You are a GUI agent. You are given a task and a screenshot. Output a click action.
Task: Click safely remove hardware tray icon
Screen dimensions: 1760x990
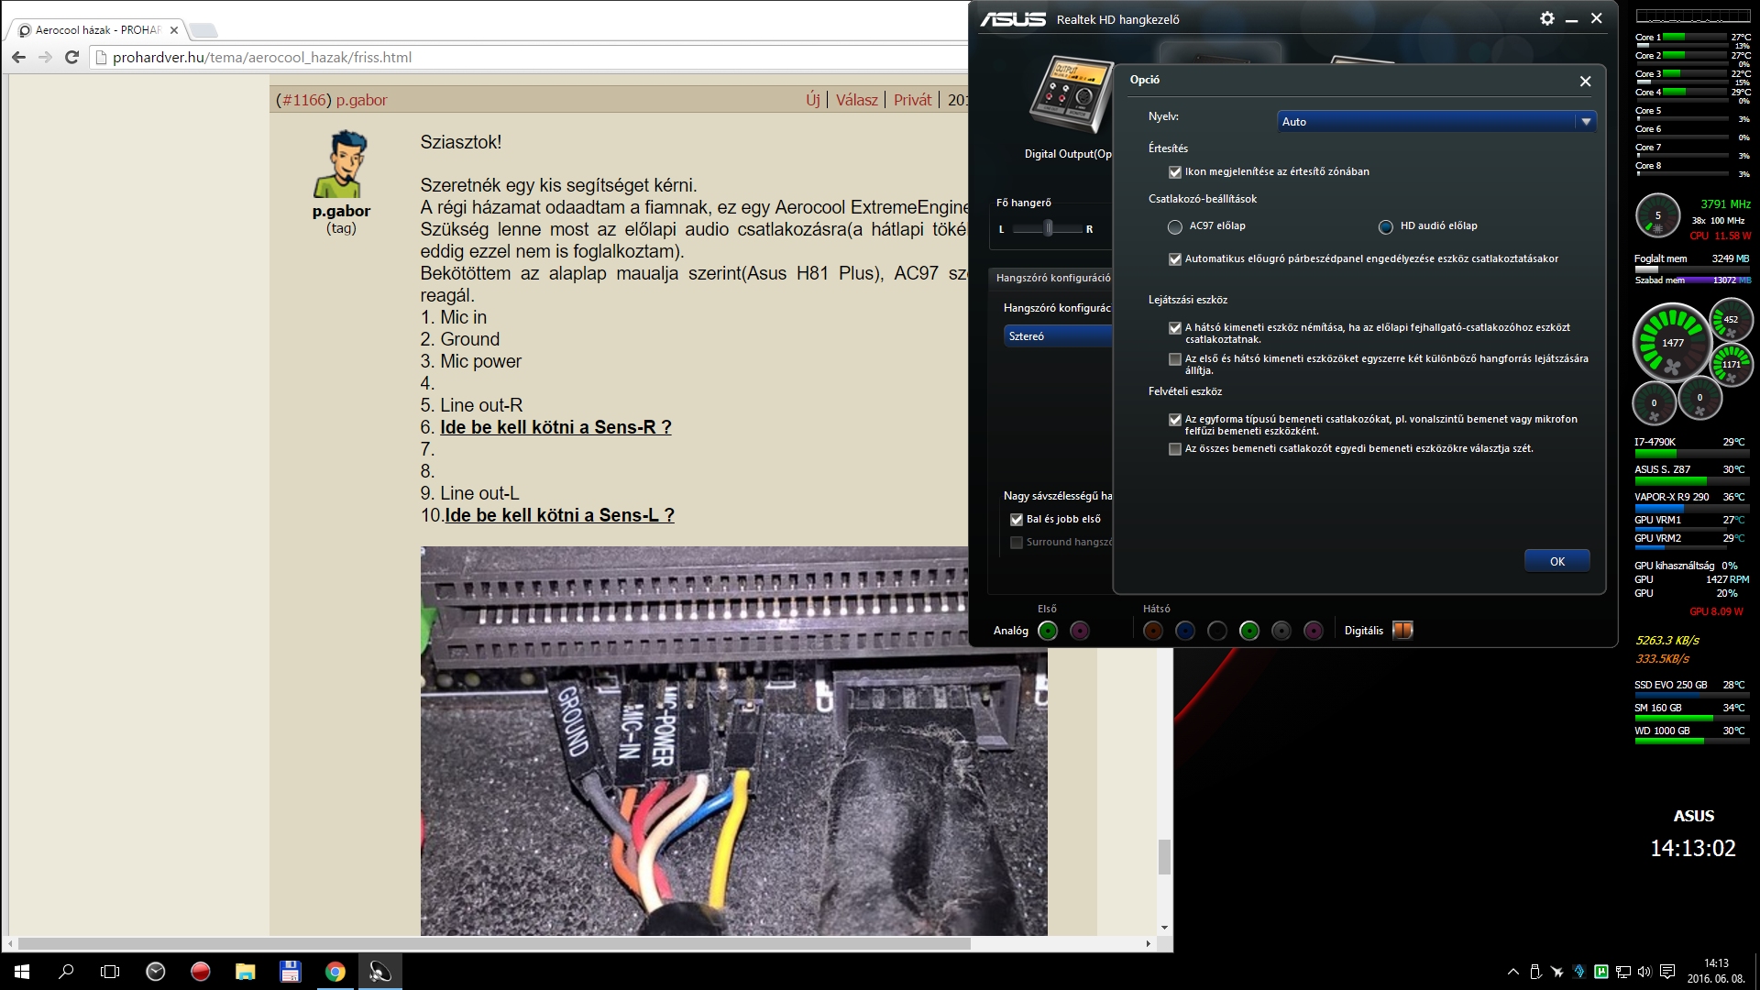pos(1536,972)
